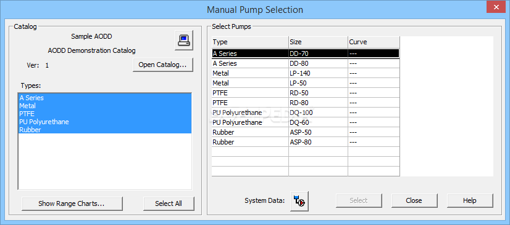Screen dimensions: 510x225
Task: Select the ASP-50 size cell
Action: (x=318, y=132)
